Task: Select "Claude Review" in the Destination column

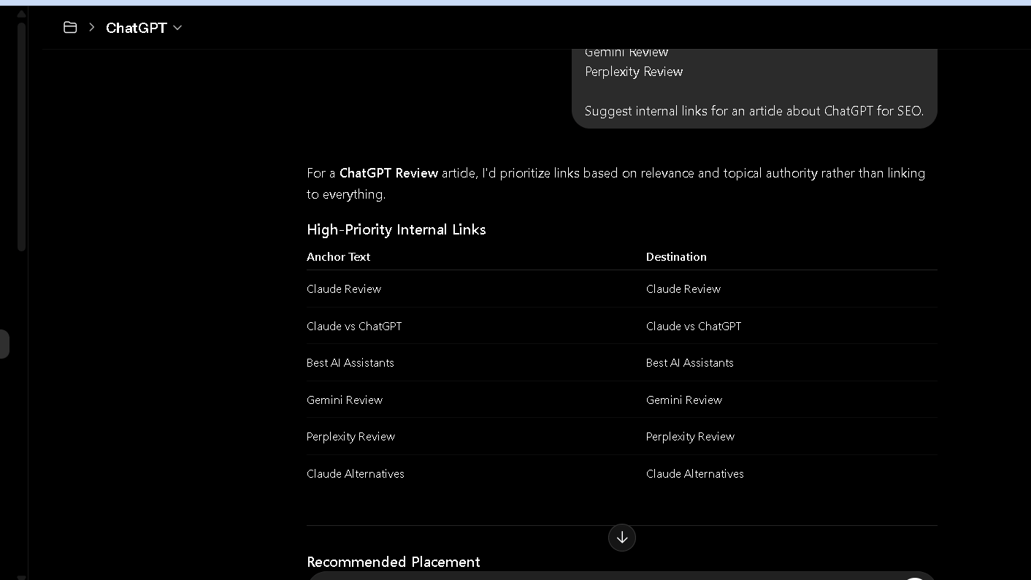Action: [683, 289]
